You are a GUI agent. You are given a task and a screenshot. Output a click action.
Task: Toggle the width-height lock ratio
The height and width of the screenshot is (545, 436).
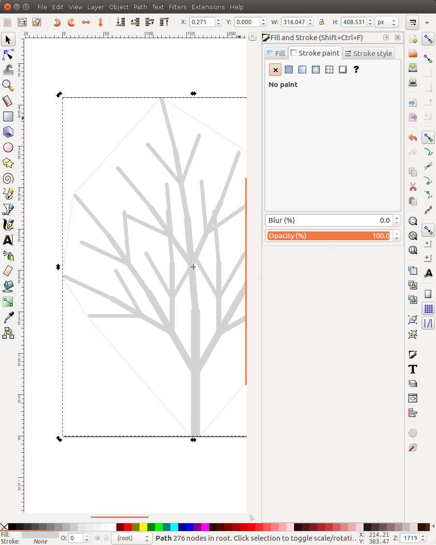tap(322, 22)
